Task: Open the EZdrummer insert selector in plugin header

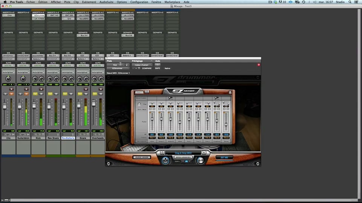Action: pyautogui.click(x=118, y=68)
